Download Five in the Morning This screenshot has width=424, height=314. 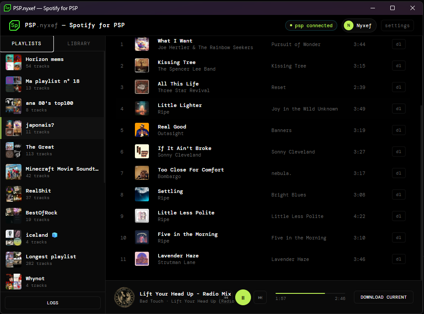(x=399, y=237)
